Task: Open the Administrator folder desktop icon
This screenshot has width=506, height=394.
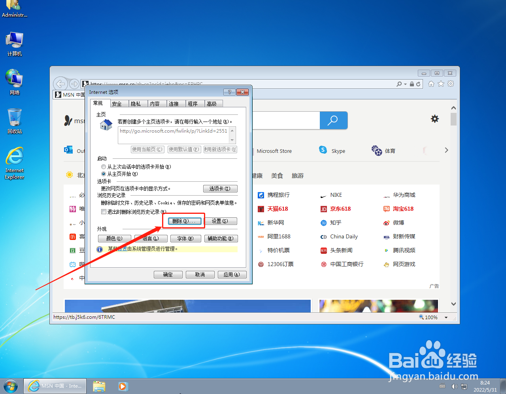Action: coord(15,9)
